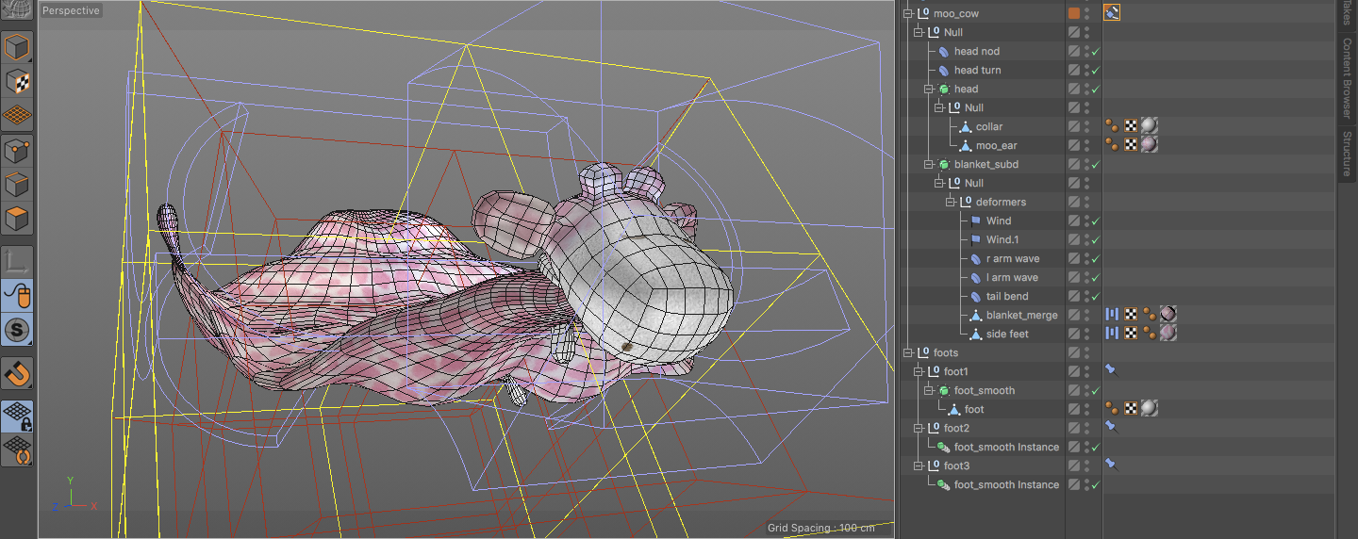1358x539 pixels.
Task: Click the Phong tag dots on moo_ear row
Action: (1112, 145)
